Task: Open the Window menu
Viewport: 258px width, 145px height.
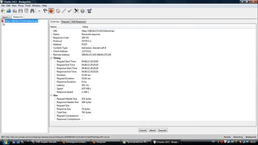Action: 36,6
